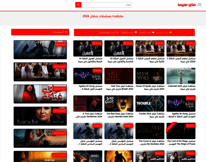This screenshot has height=162, width=206.
Task: Open مسلسل مطعم الحبايب sidebar card
Action: [40, 72]
